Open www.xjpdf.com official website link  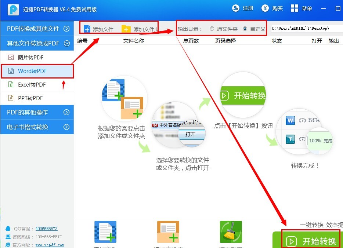(50, 245)
